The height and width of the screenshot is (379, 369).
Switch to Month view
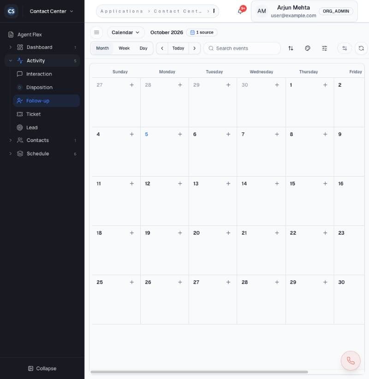tap(102, 48)
